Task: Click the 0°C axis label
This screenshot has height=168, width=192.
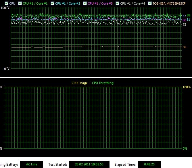Action: pyautogui.click(x=7, y=69)
